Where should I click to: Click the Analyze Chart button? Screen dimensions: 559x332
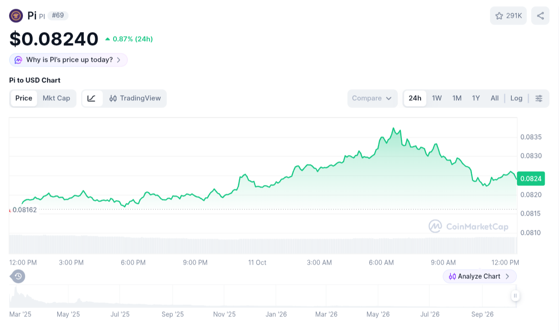click(x=479, y=277)
